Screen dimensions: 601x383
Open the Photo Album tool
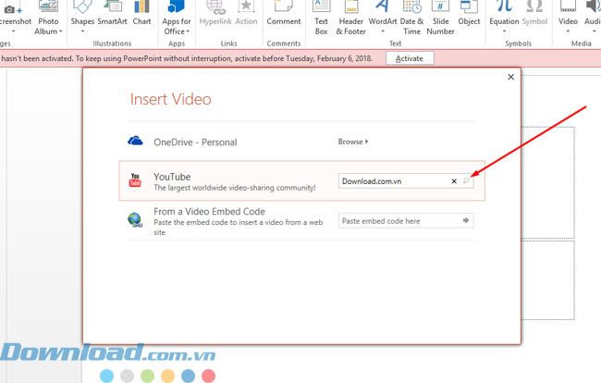point(48,19)
